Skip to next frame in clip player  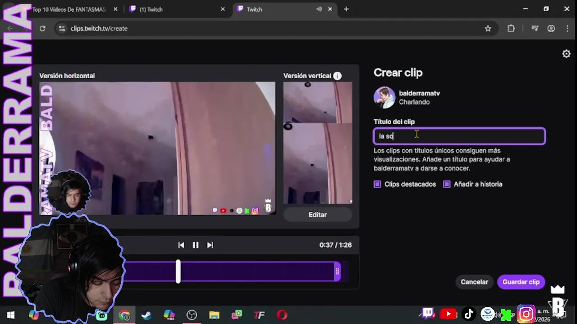point(210,245)
